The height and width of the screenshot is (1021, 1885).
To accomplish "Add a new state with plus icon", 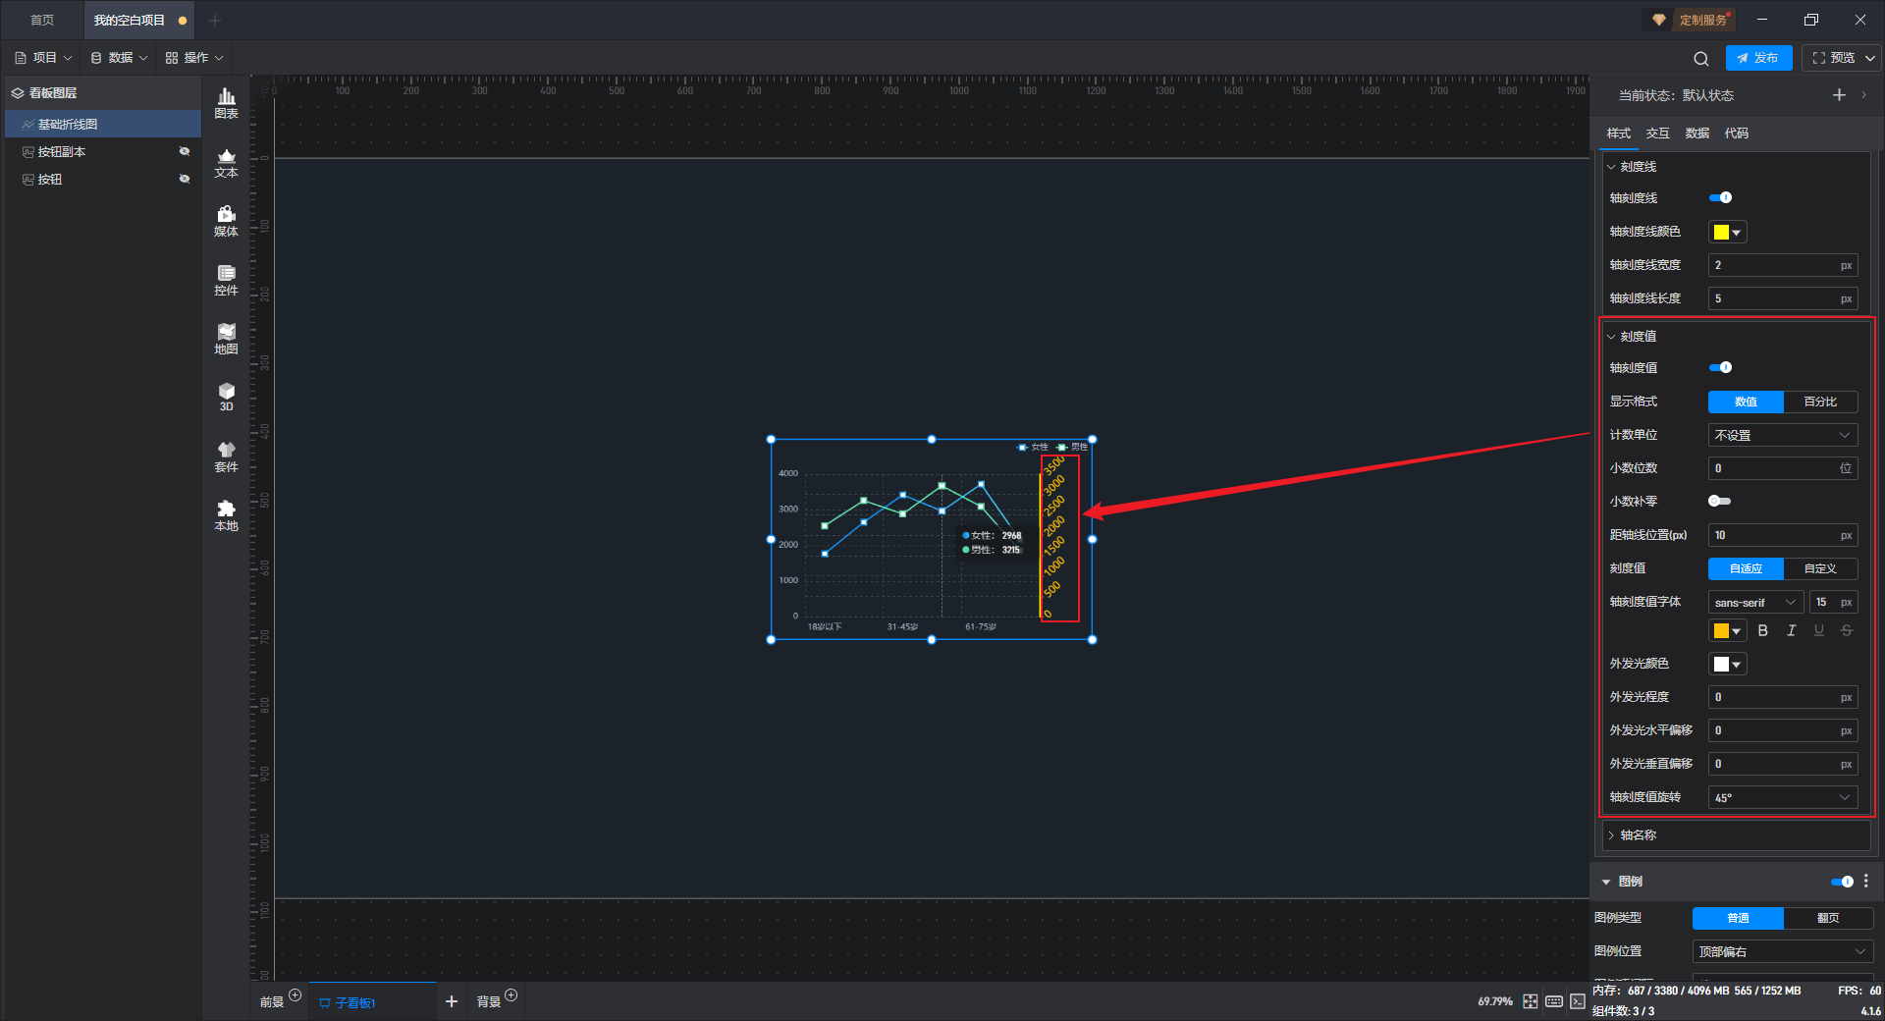I will point(1839,95).
